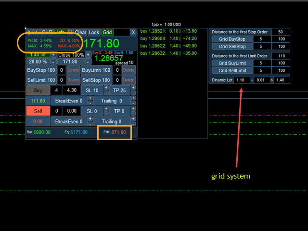Click Grid SellLimit button
The width and height of the screenshot is (308, 231).
pos(232,71)
